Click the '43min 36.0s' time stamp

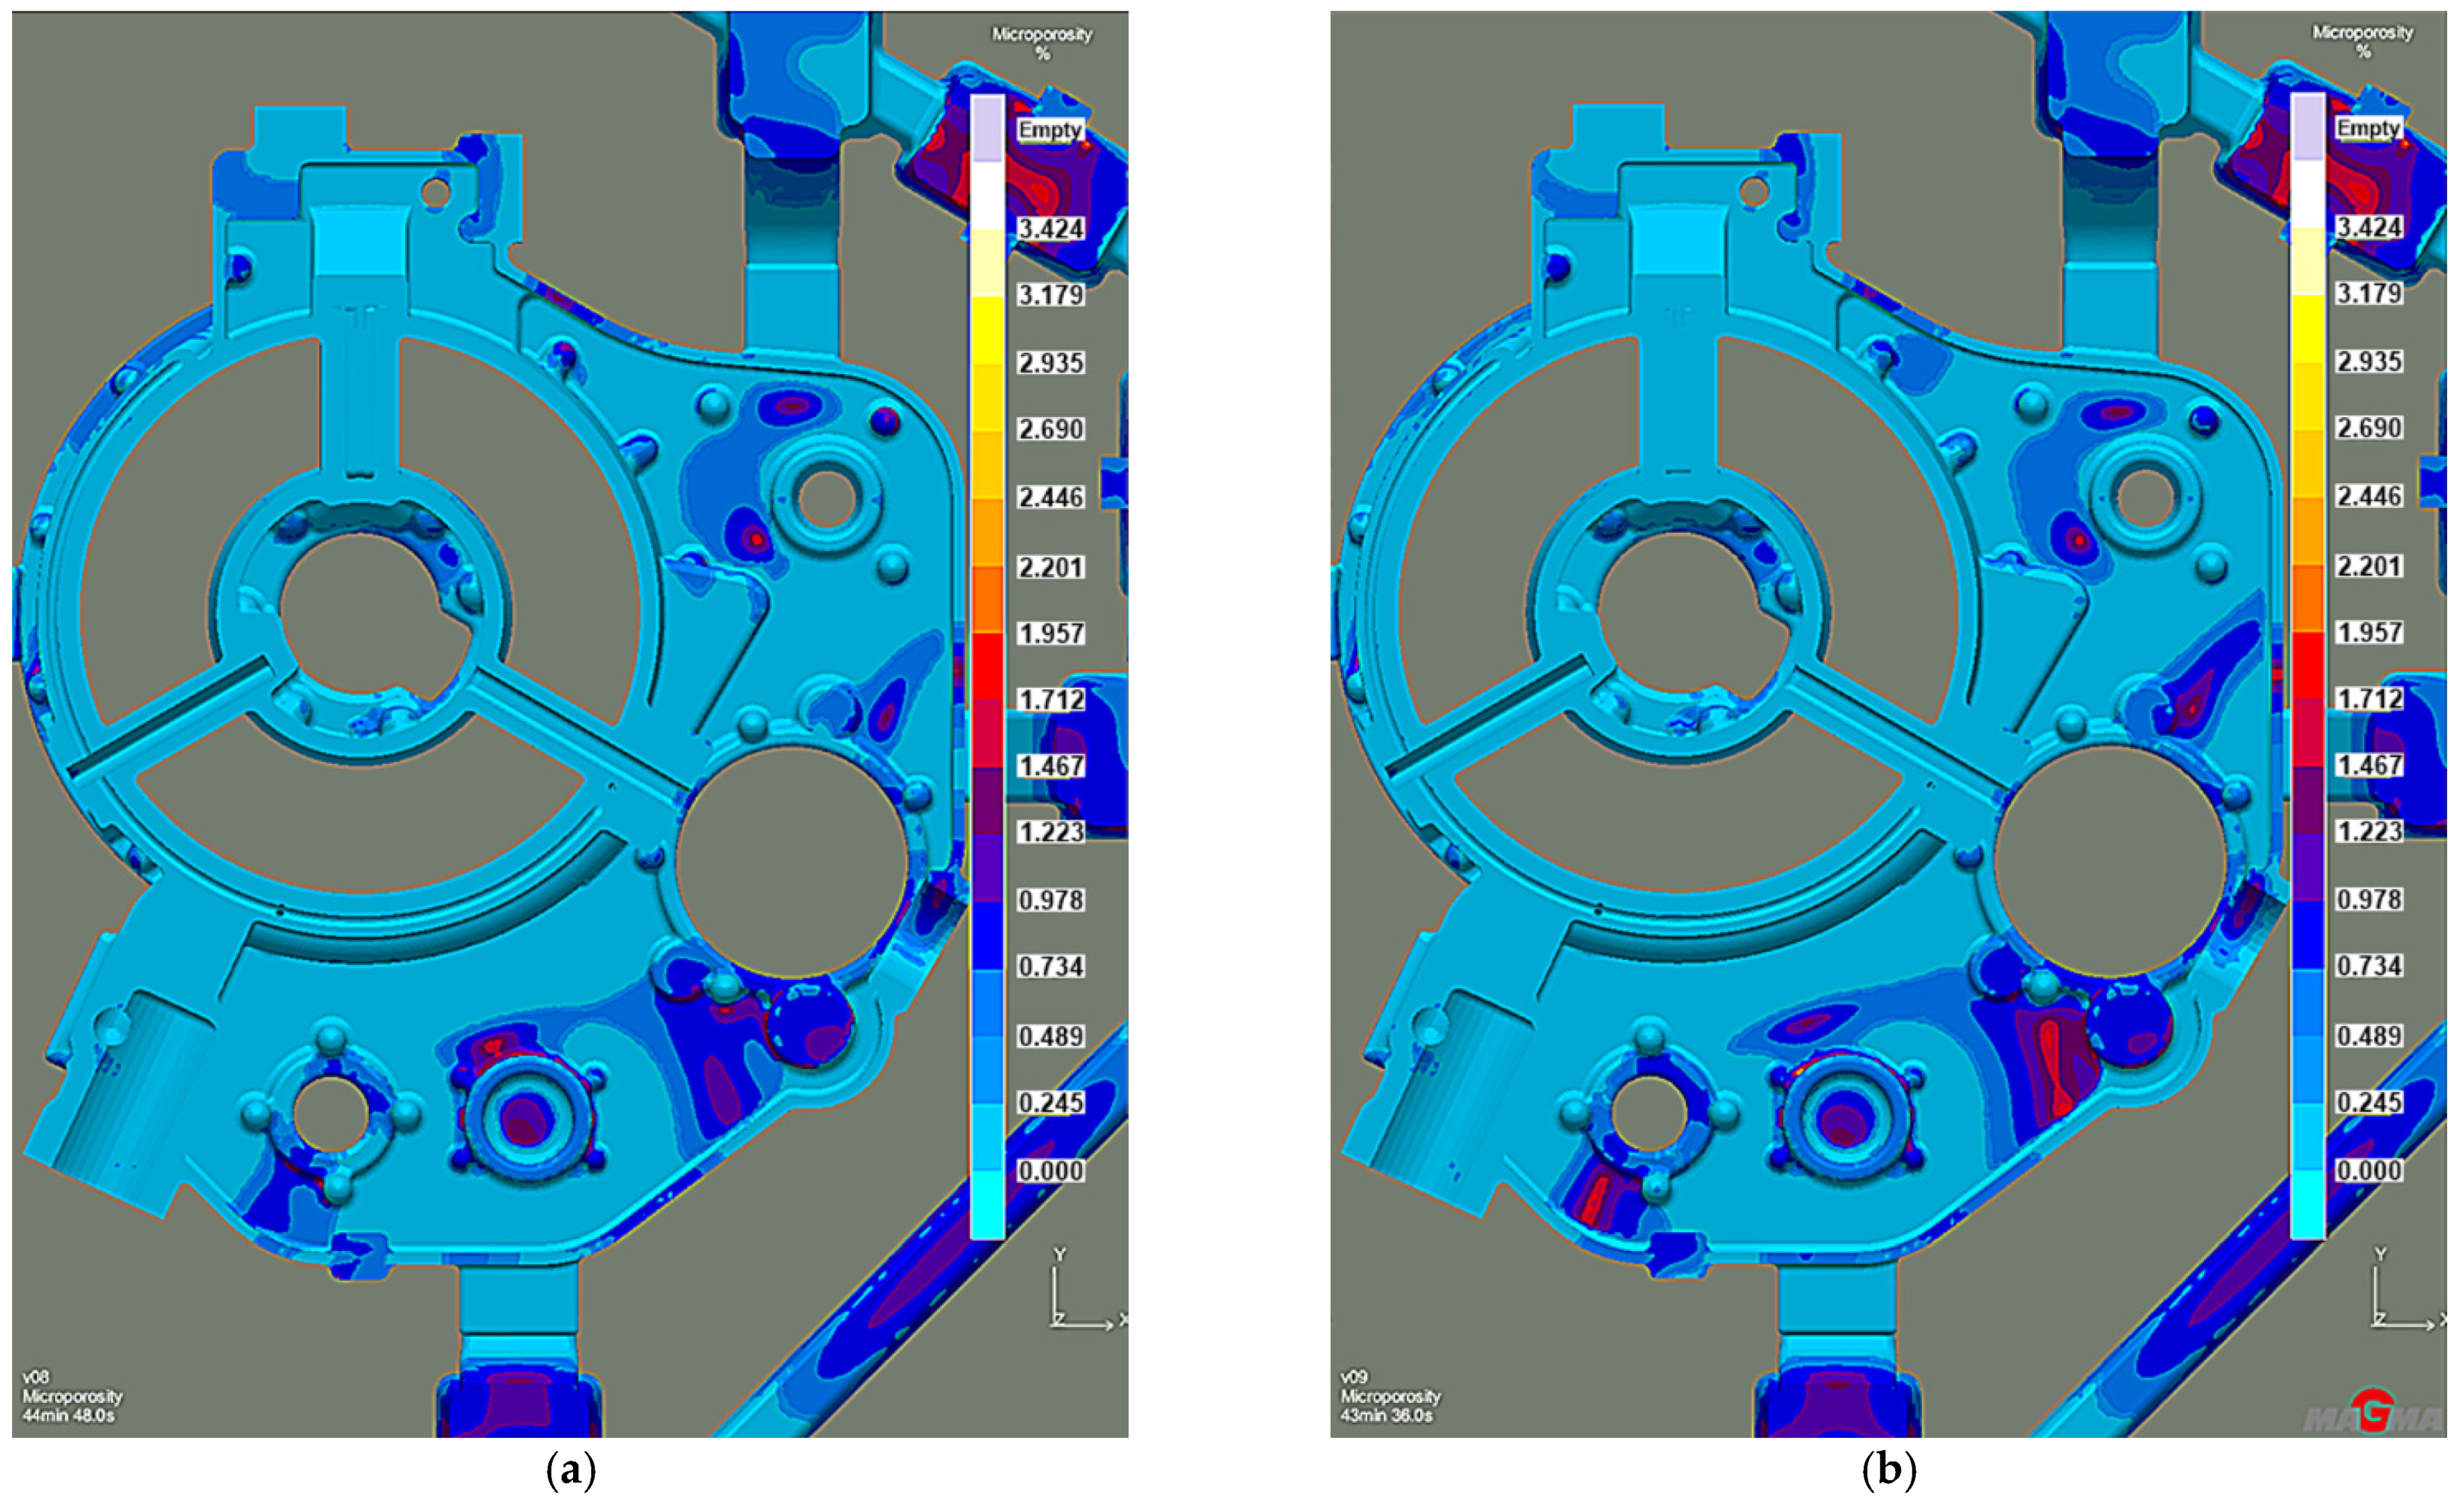point(1387,1416)
